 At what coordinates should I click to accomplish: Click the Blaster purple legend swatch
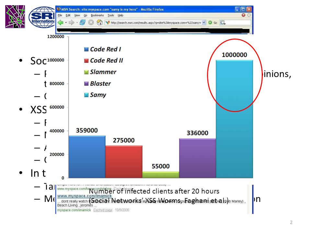coord(86,83)
